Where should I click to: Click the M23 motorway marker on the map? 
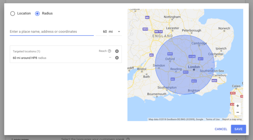(x=194, y=81)
